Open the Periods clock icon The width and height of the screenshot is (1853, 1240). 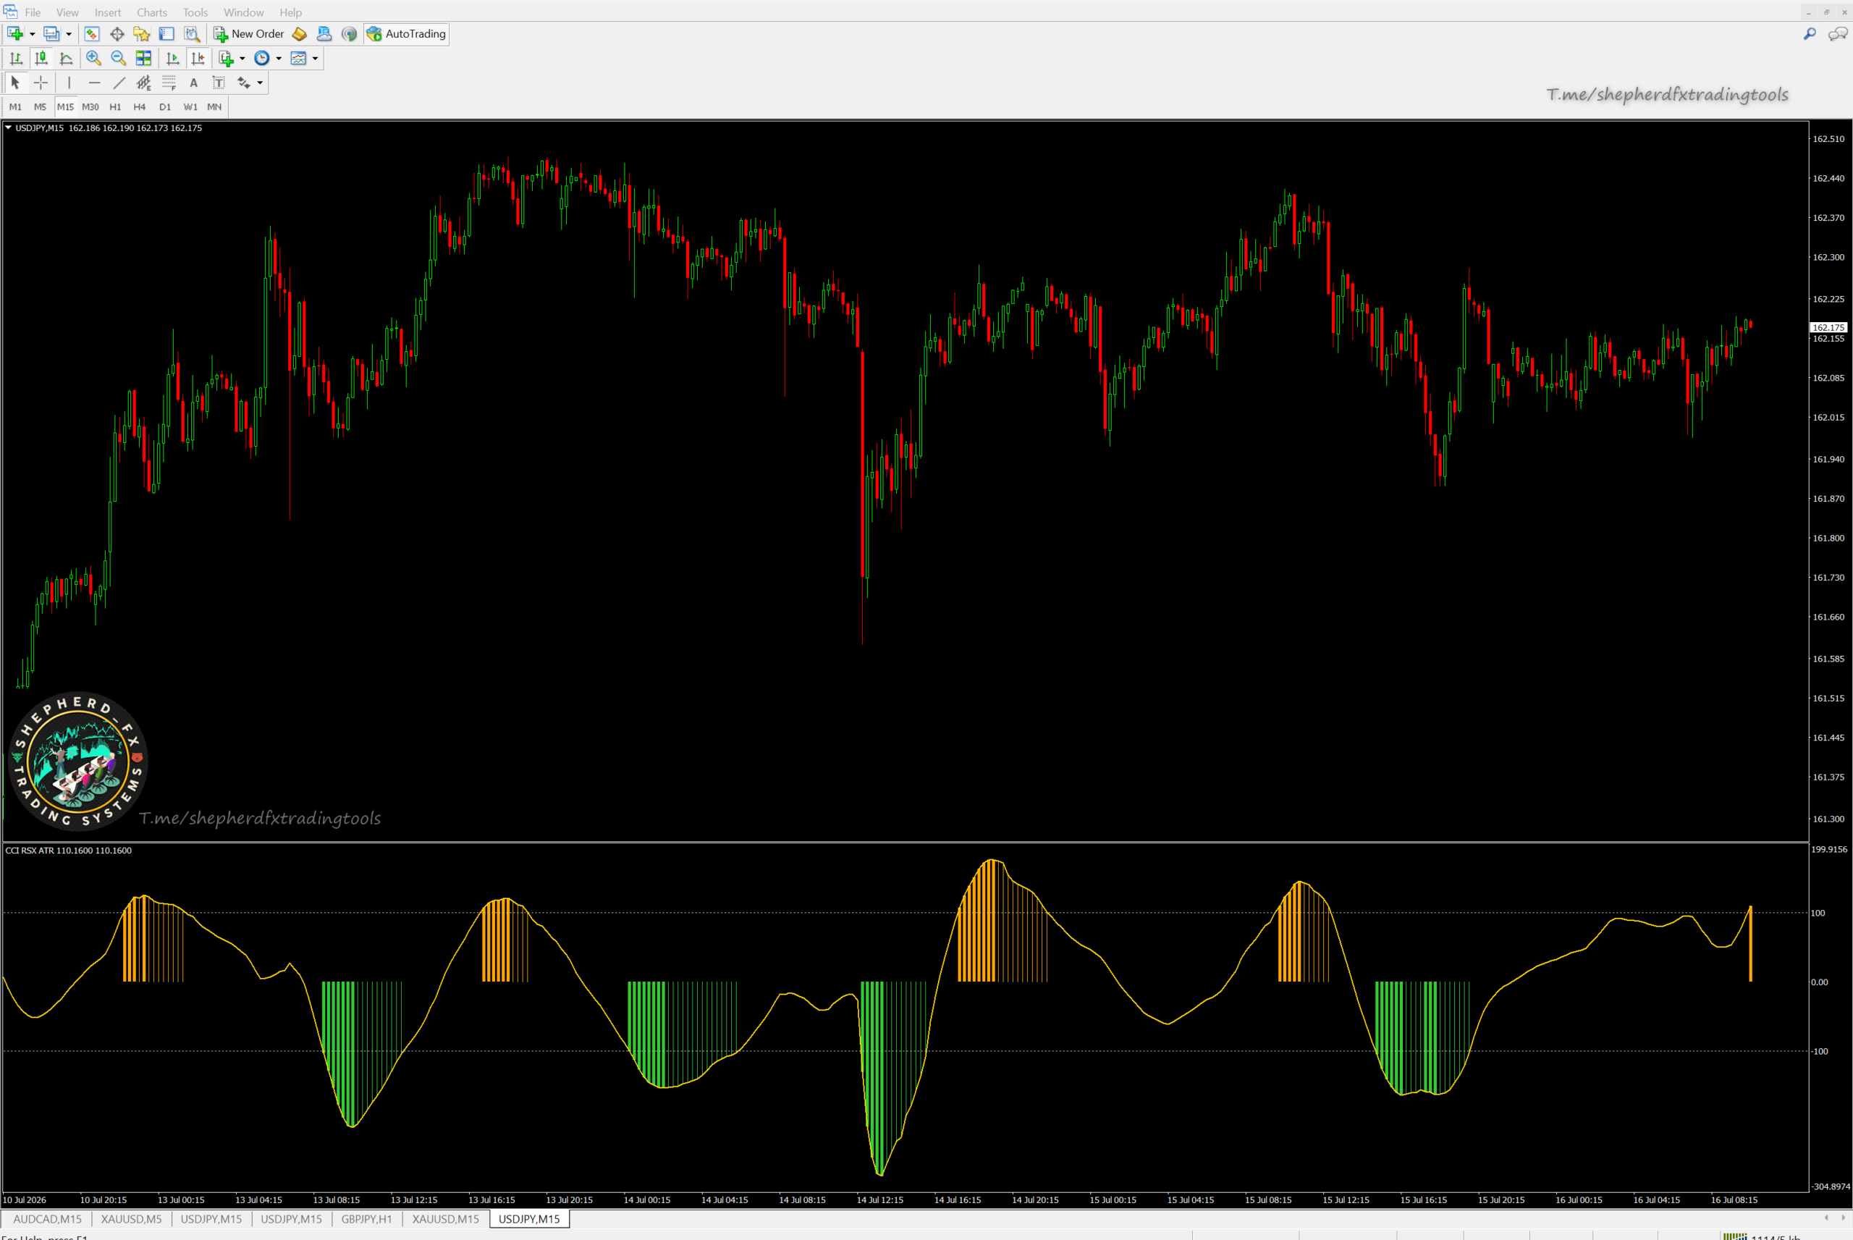coord(262,59)
